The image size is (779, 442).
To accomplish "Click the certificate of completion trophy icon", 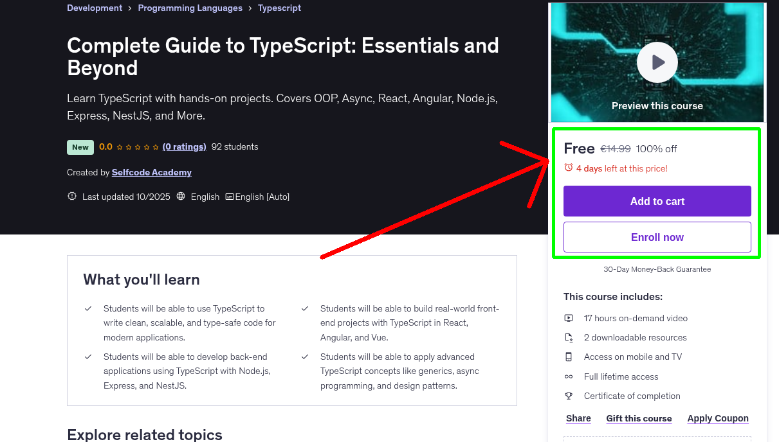I will pyautogui.click(x=569, y=396).
